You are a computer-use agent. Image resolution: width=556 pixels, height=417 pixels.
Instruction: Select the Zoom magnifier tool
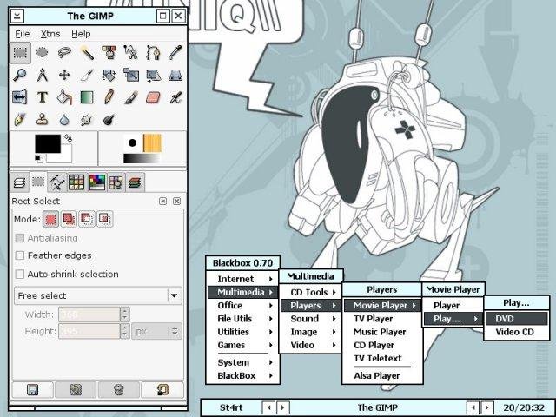pyautogui.click(x=20, y=75)
